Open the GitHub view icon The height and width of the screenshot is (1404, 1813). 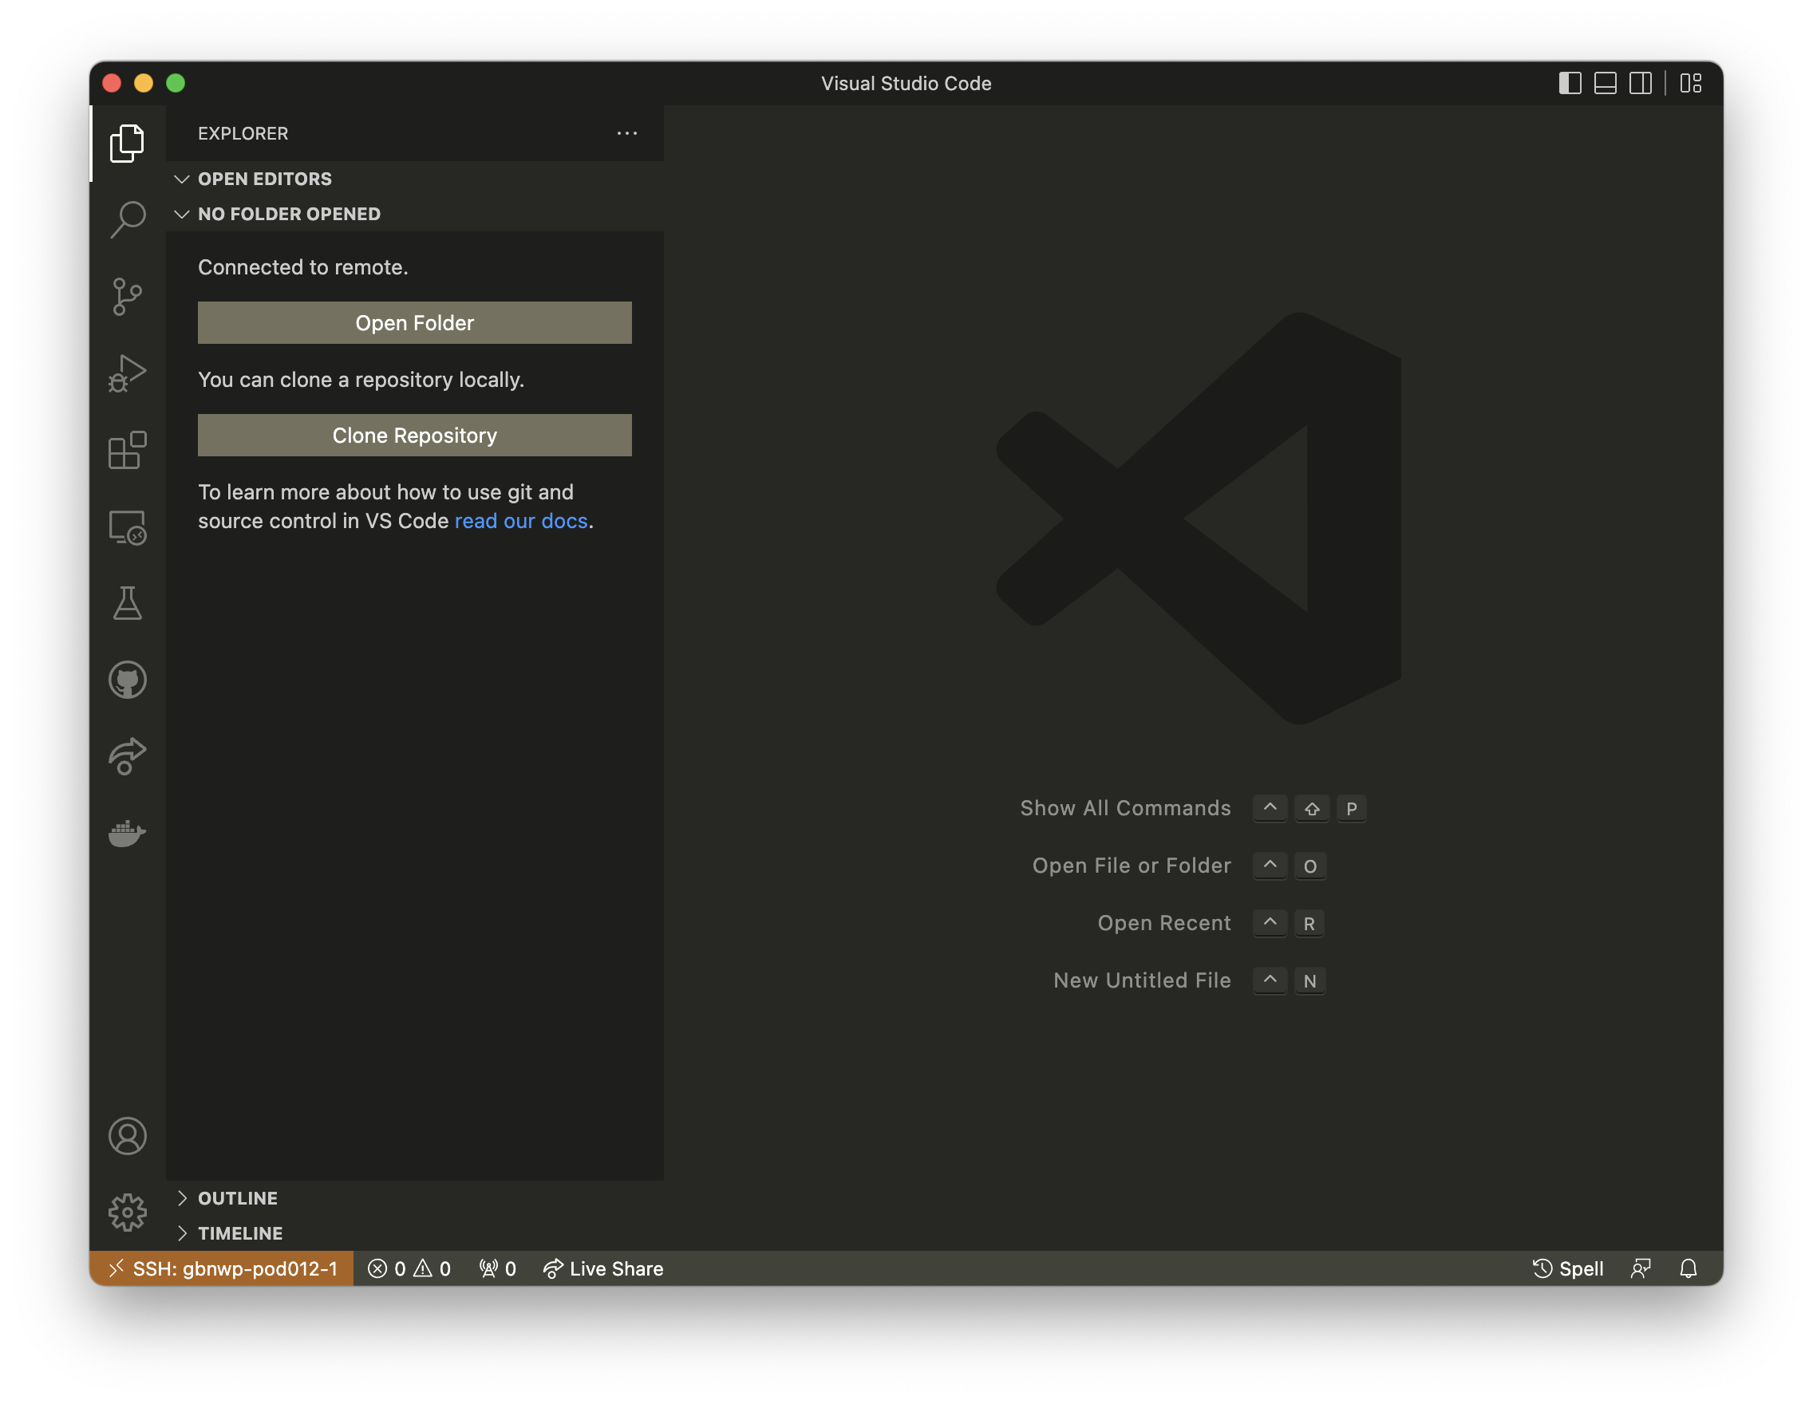pos(127,680)
